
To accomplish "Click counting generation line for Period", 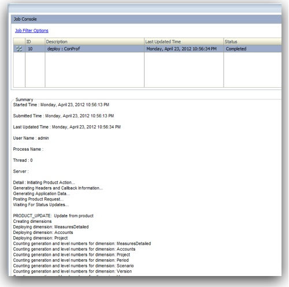I will 71,260.
